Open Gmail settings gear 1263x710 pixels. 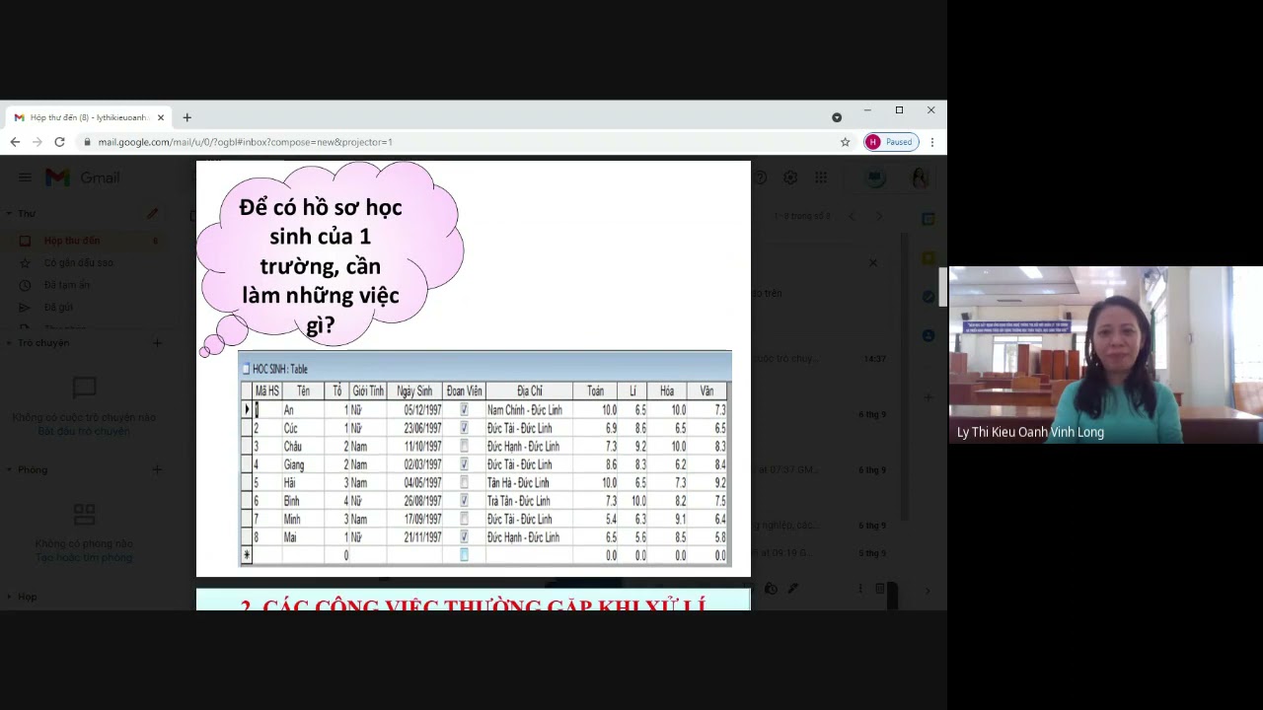pyautogui.click(x=790, y=177)
